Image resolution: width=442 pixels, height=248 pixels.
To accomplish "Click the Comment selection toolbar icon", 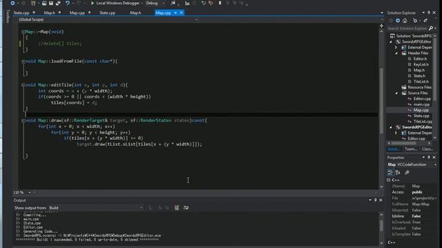I will pos(203,3).
